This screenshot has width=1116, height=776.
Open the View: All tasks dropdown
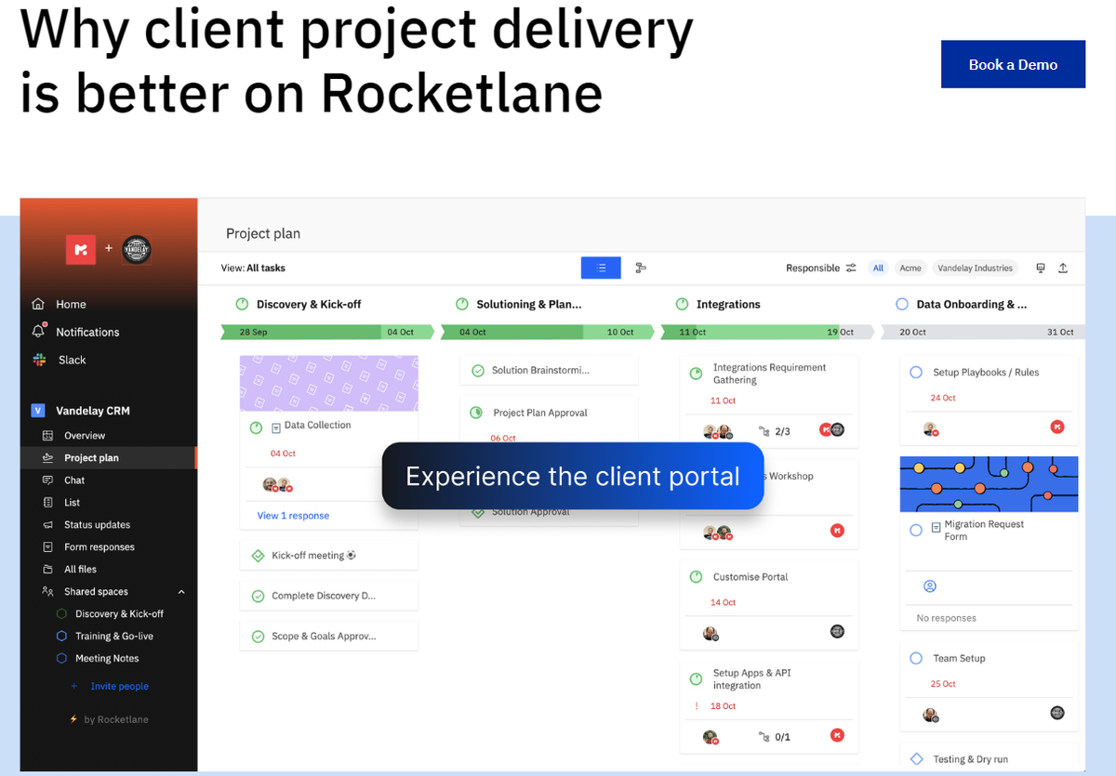point(253,268)
